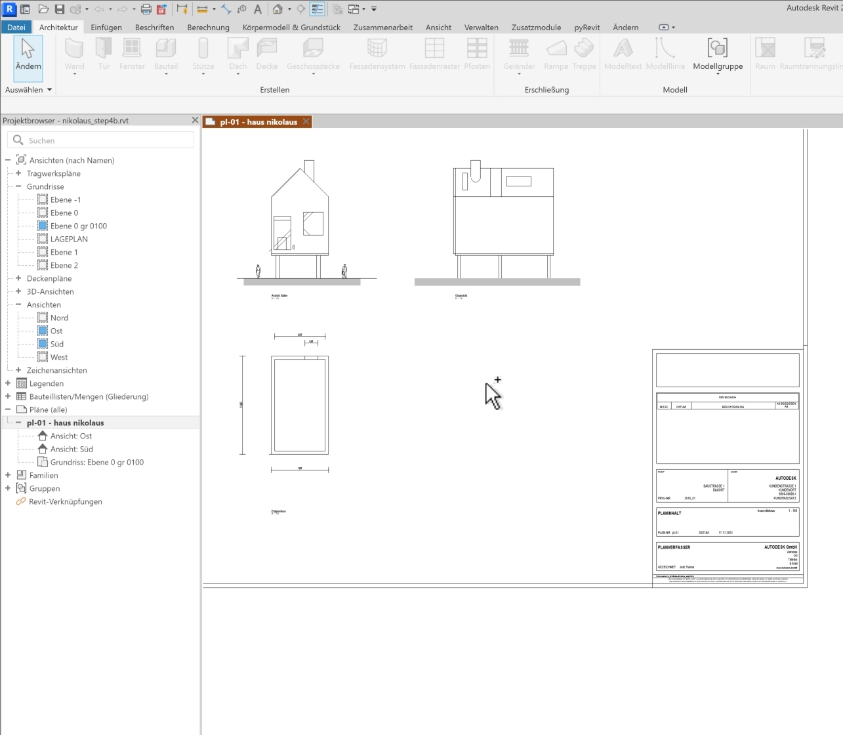Image resolution: width=843 pixels, height=735 pixels.
Task: Select the Ansicht: Süd sheet view item
Action: pos(72,449)
